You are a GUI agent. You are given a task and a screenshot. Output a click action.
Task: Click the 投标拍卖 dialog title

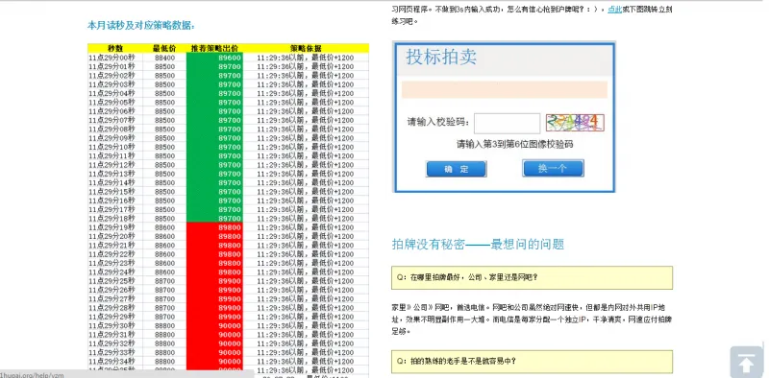pos(441,58)
